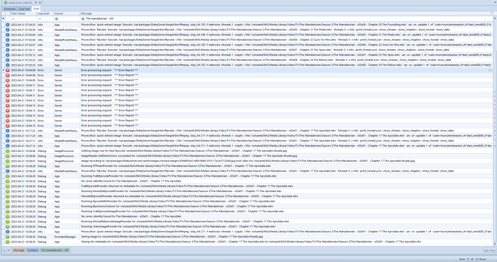The height and width of the screenshot is (262, 497).
Task: Expand the auto-filter row indicator arrow
Action: click(x=3, y=19)
